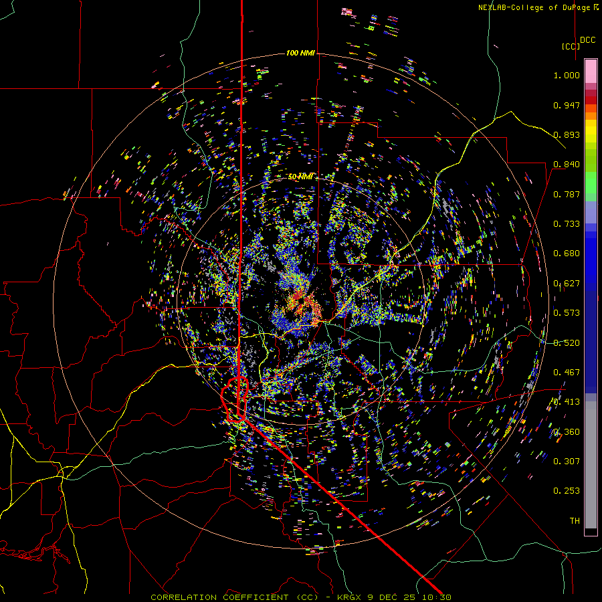This screenshot has height=602, width=602.
Task: Select the 0.520 scale value
Action: [567, 343]
